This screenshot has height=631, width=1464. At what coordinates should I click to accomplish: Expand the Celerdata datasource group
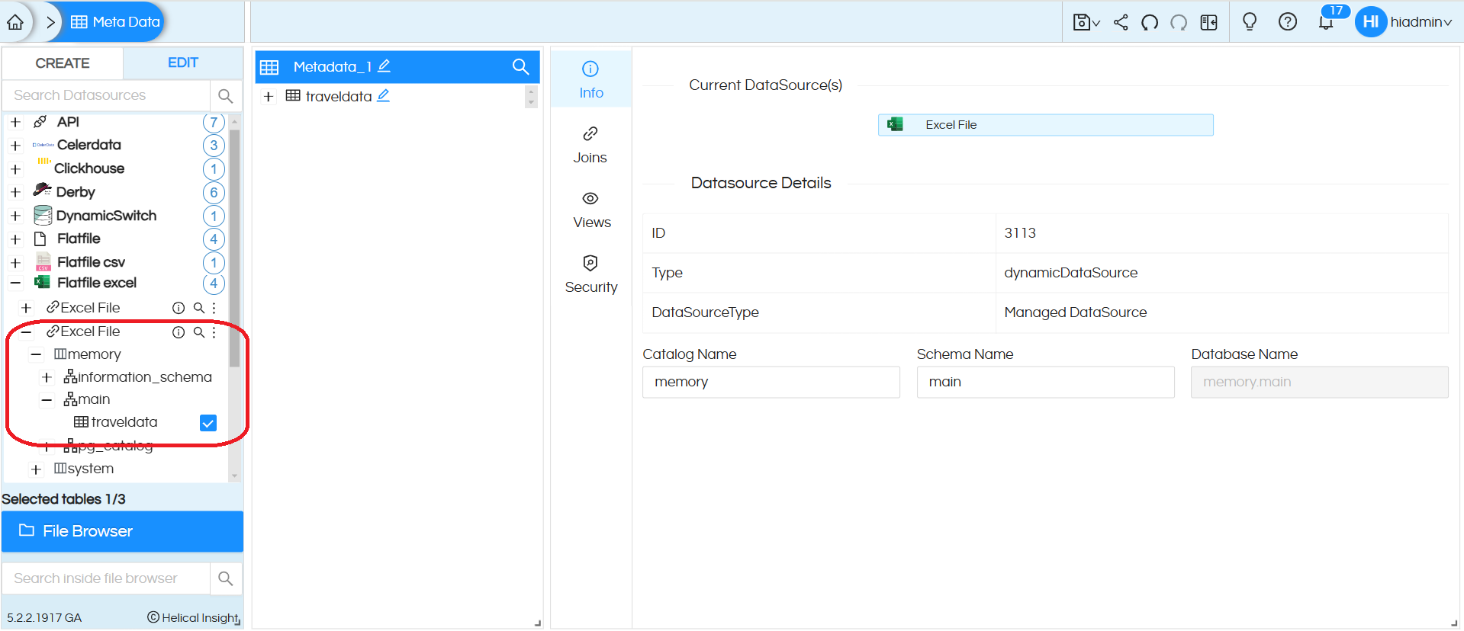[x=15, y=146]
